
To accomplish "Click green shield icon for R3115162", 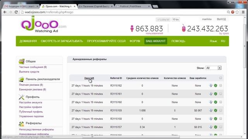I will tap(215, 86).
